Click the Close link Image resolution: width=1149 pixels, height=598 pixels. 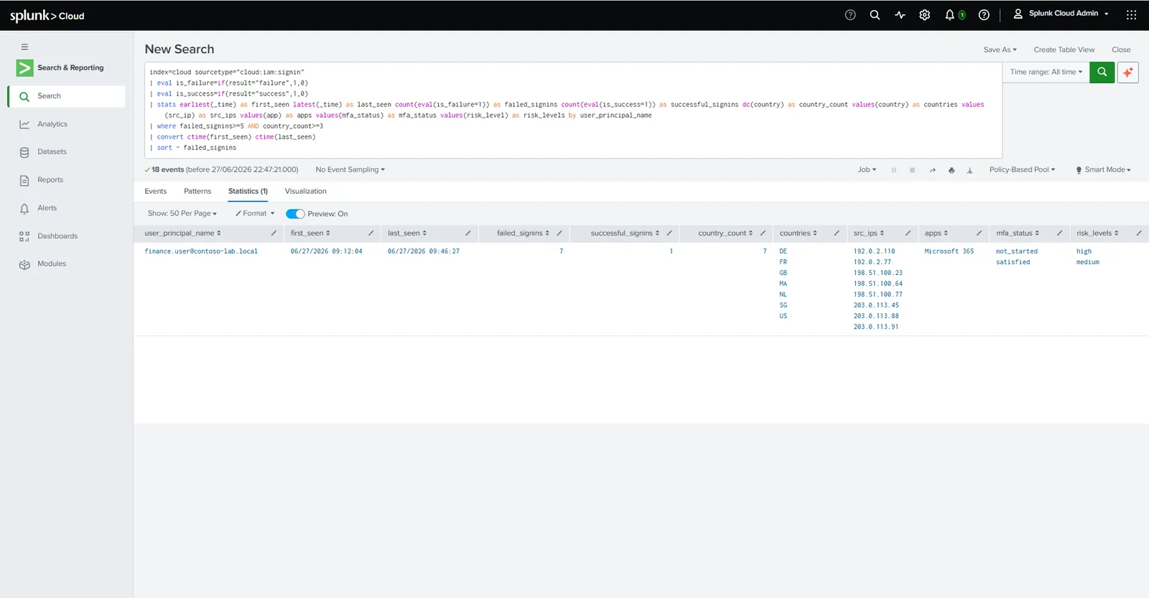pos(1121,50)
